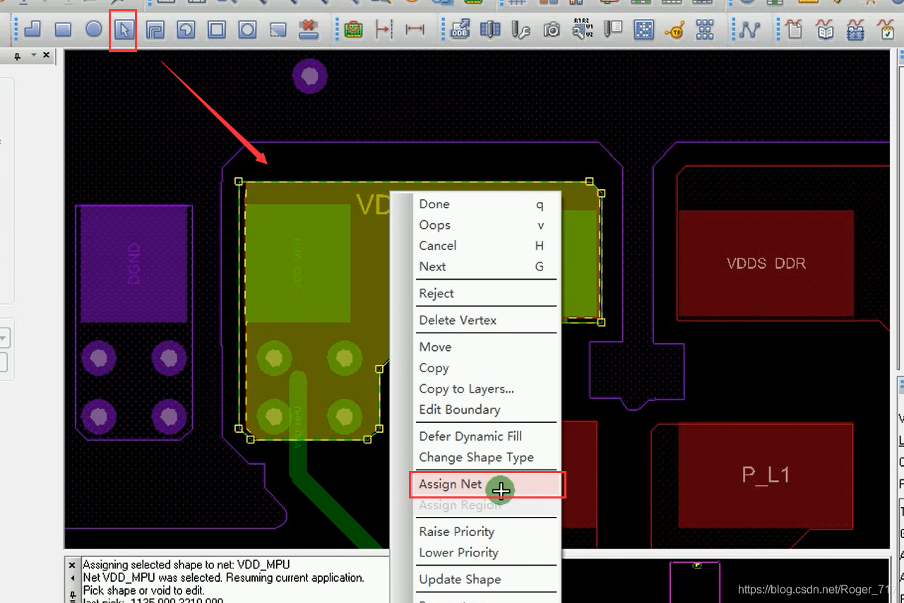This screenshot has width=904, height=603.
Task: Expand the dropdown in left panel
Action: [4, 338]
